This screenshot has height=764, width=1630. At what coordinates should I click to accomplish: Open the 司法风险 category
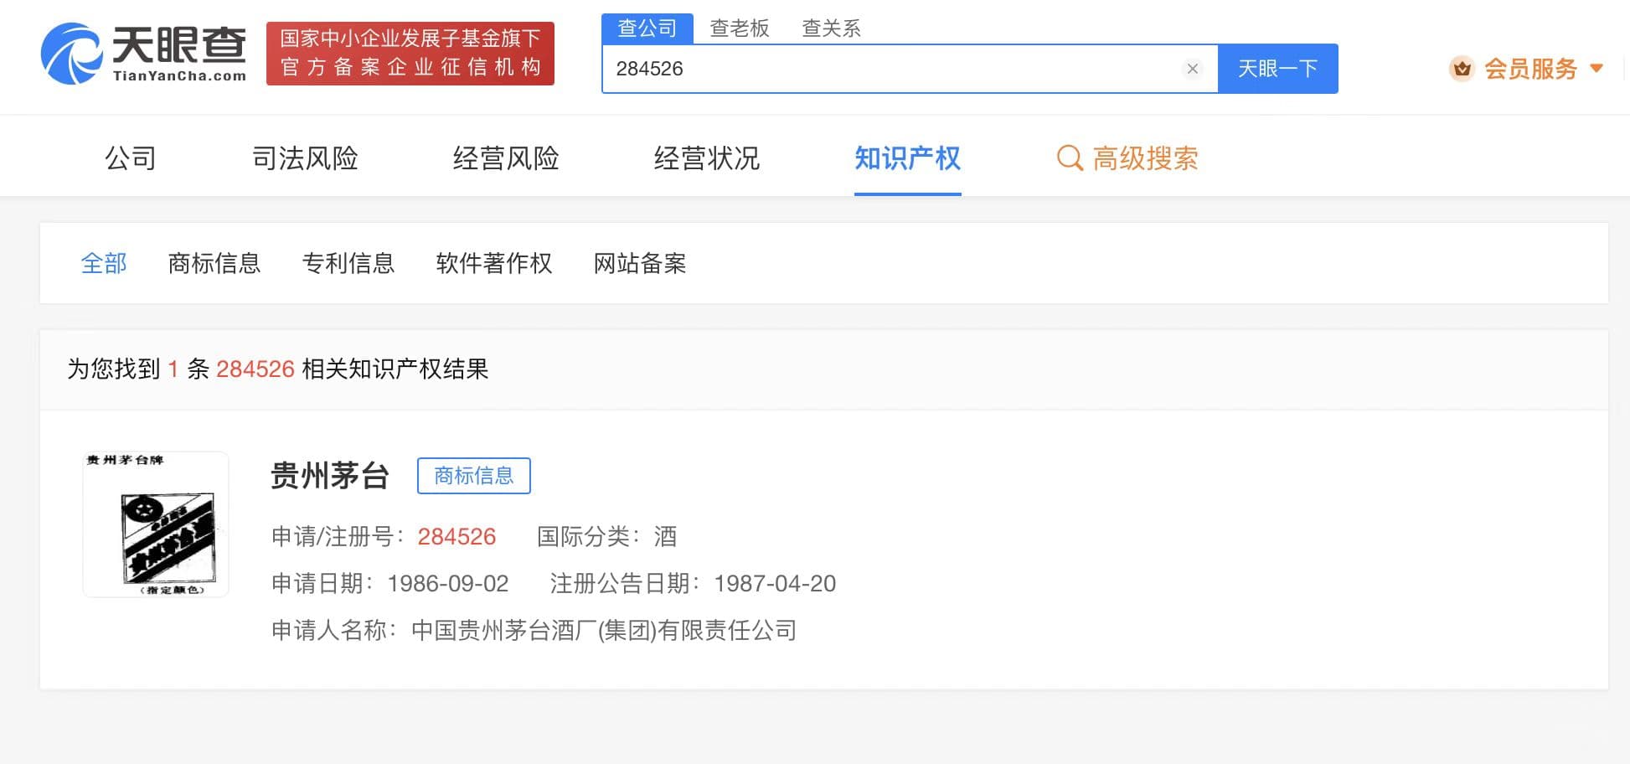point(305,157)
